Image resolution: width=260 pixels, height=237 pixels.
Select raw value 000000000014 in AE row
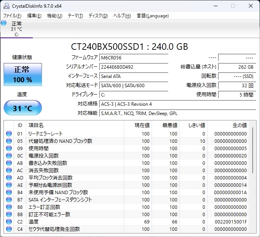[230, 185]
